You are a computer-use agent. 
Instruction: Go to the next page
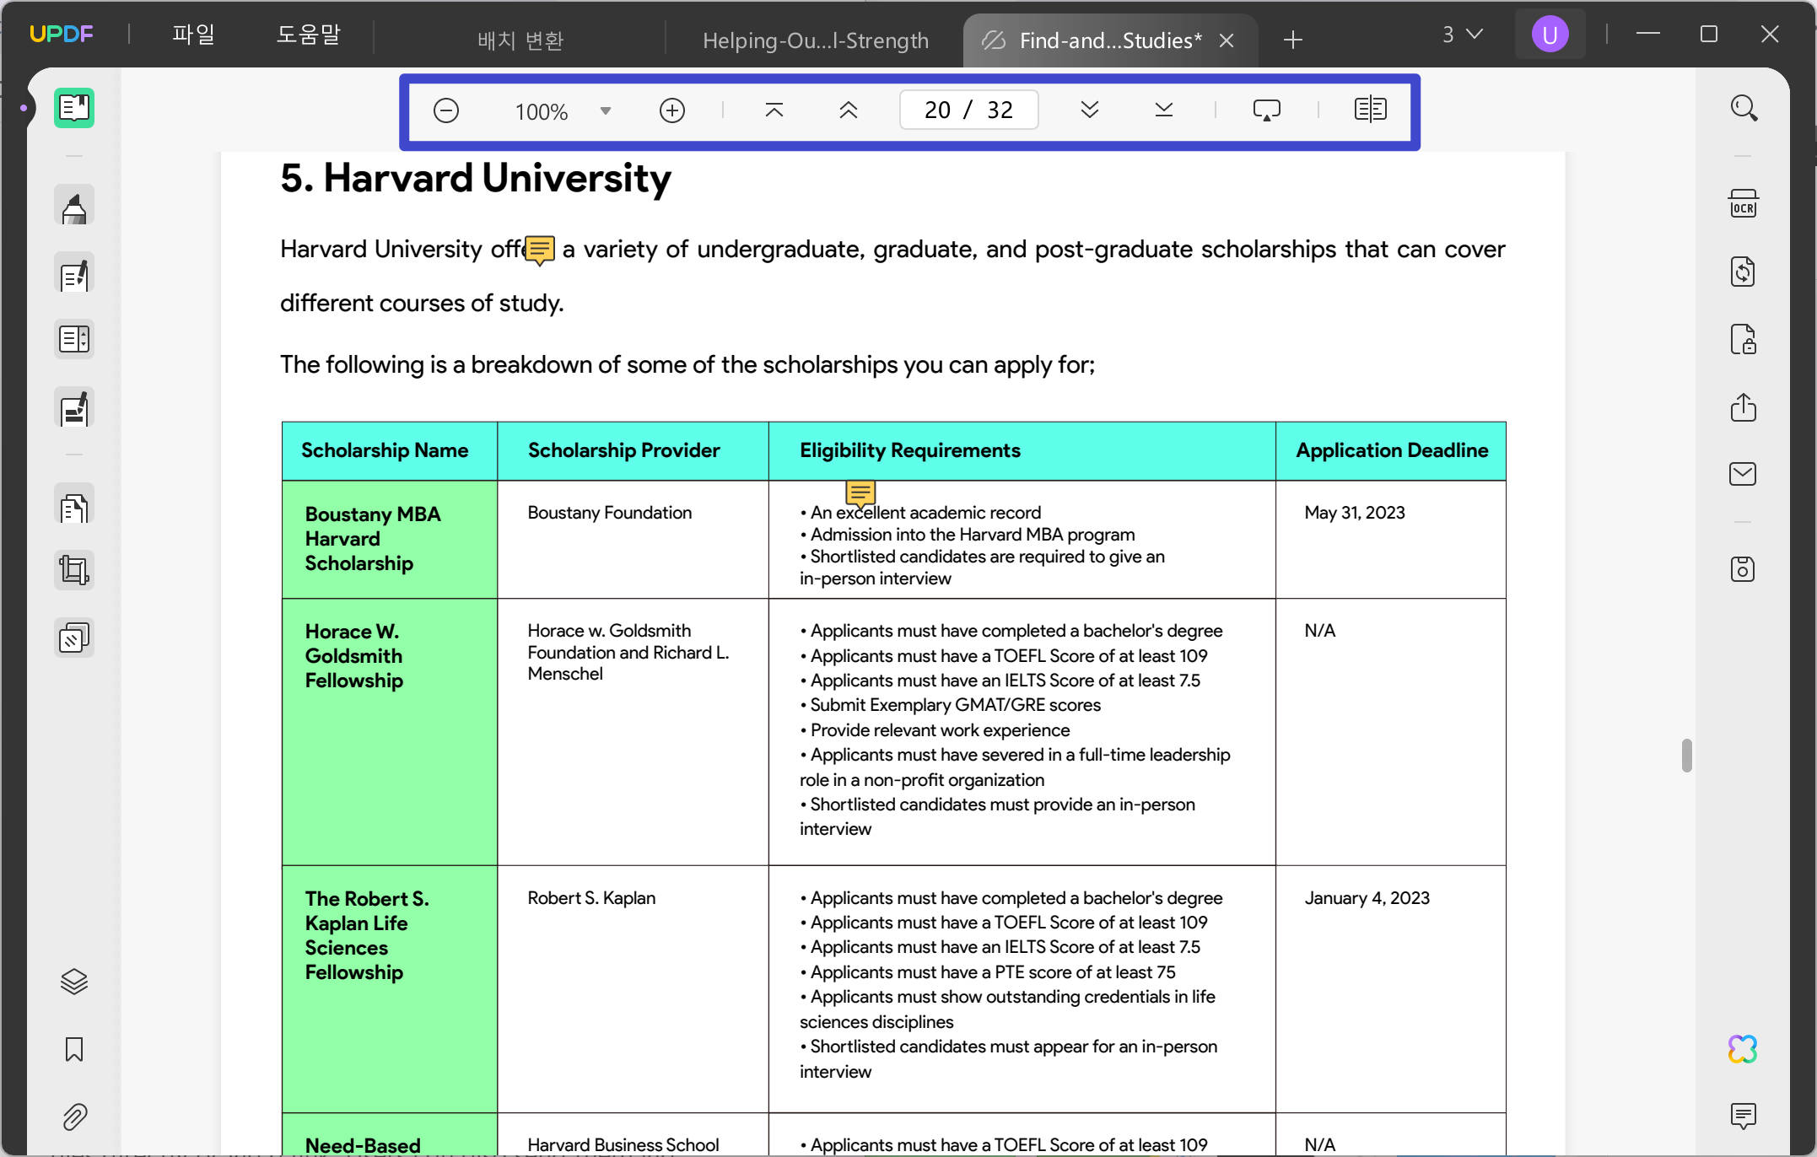(1090, 110)
